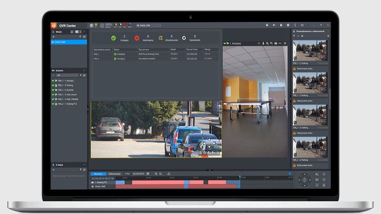Toggle the lock icon in Widok panel header
381x214 pixels.
tap(72, 32)
